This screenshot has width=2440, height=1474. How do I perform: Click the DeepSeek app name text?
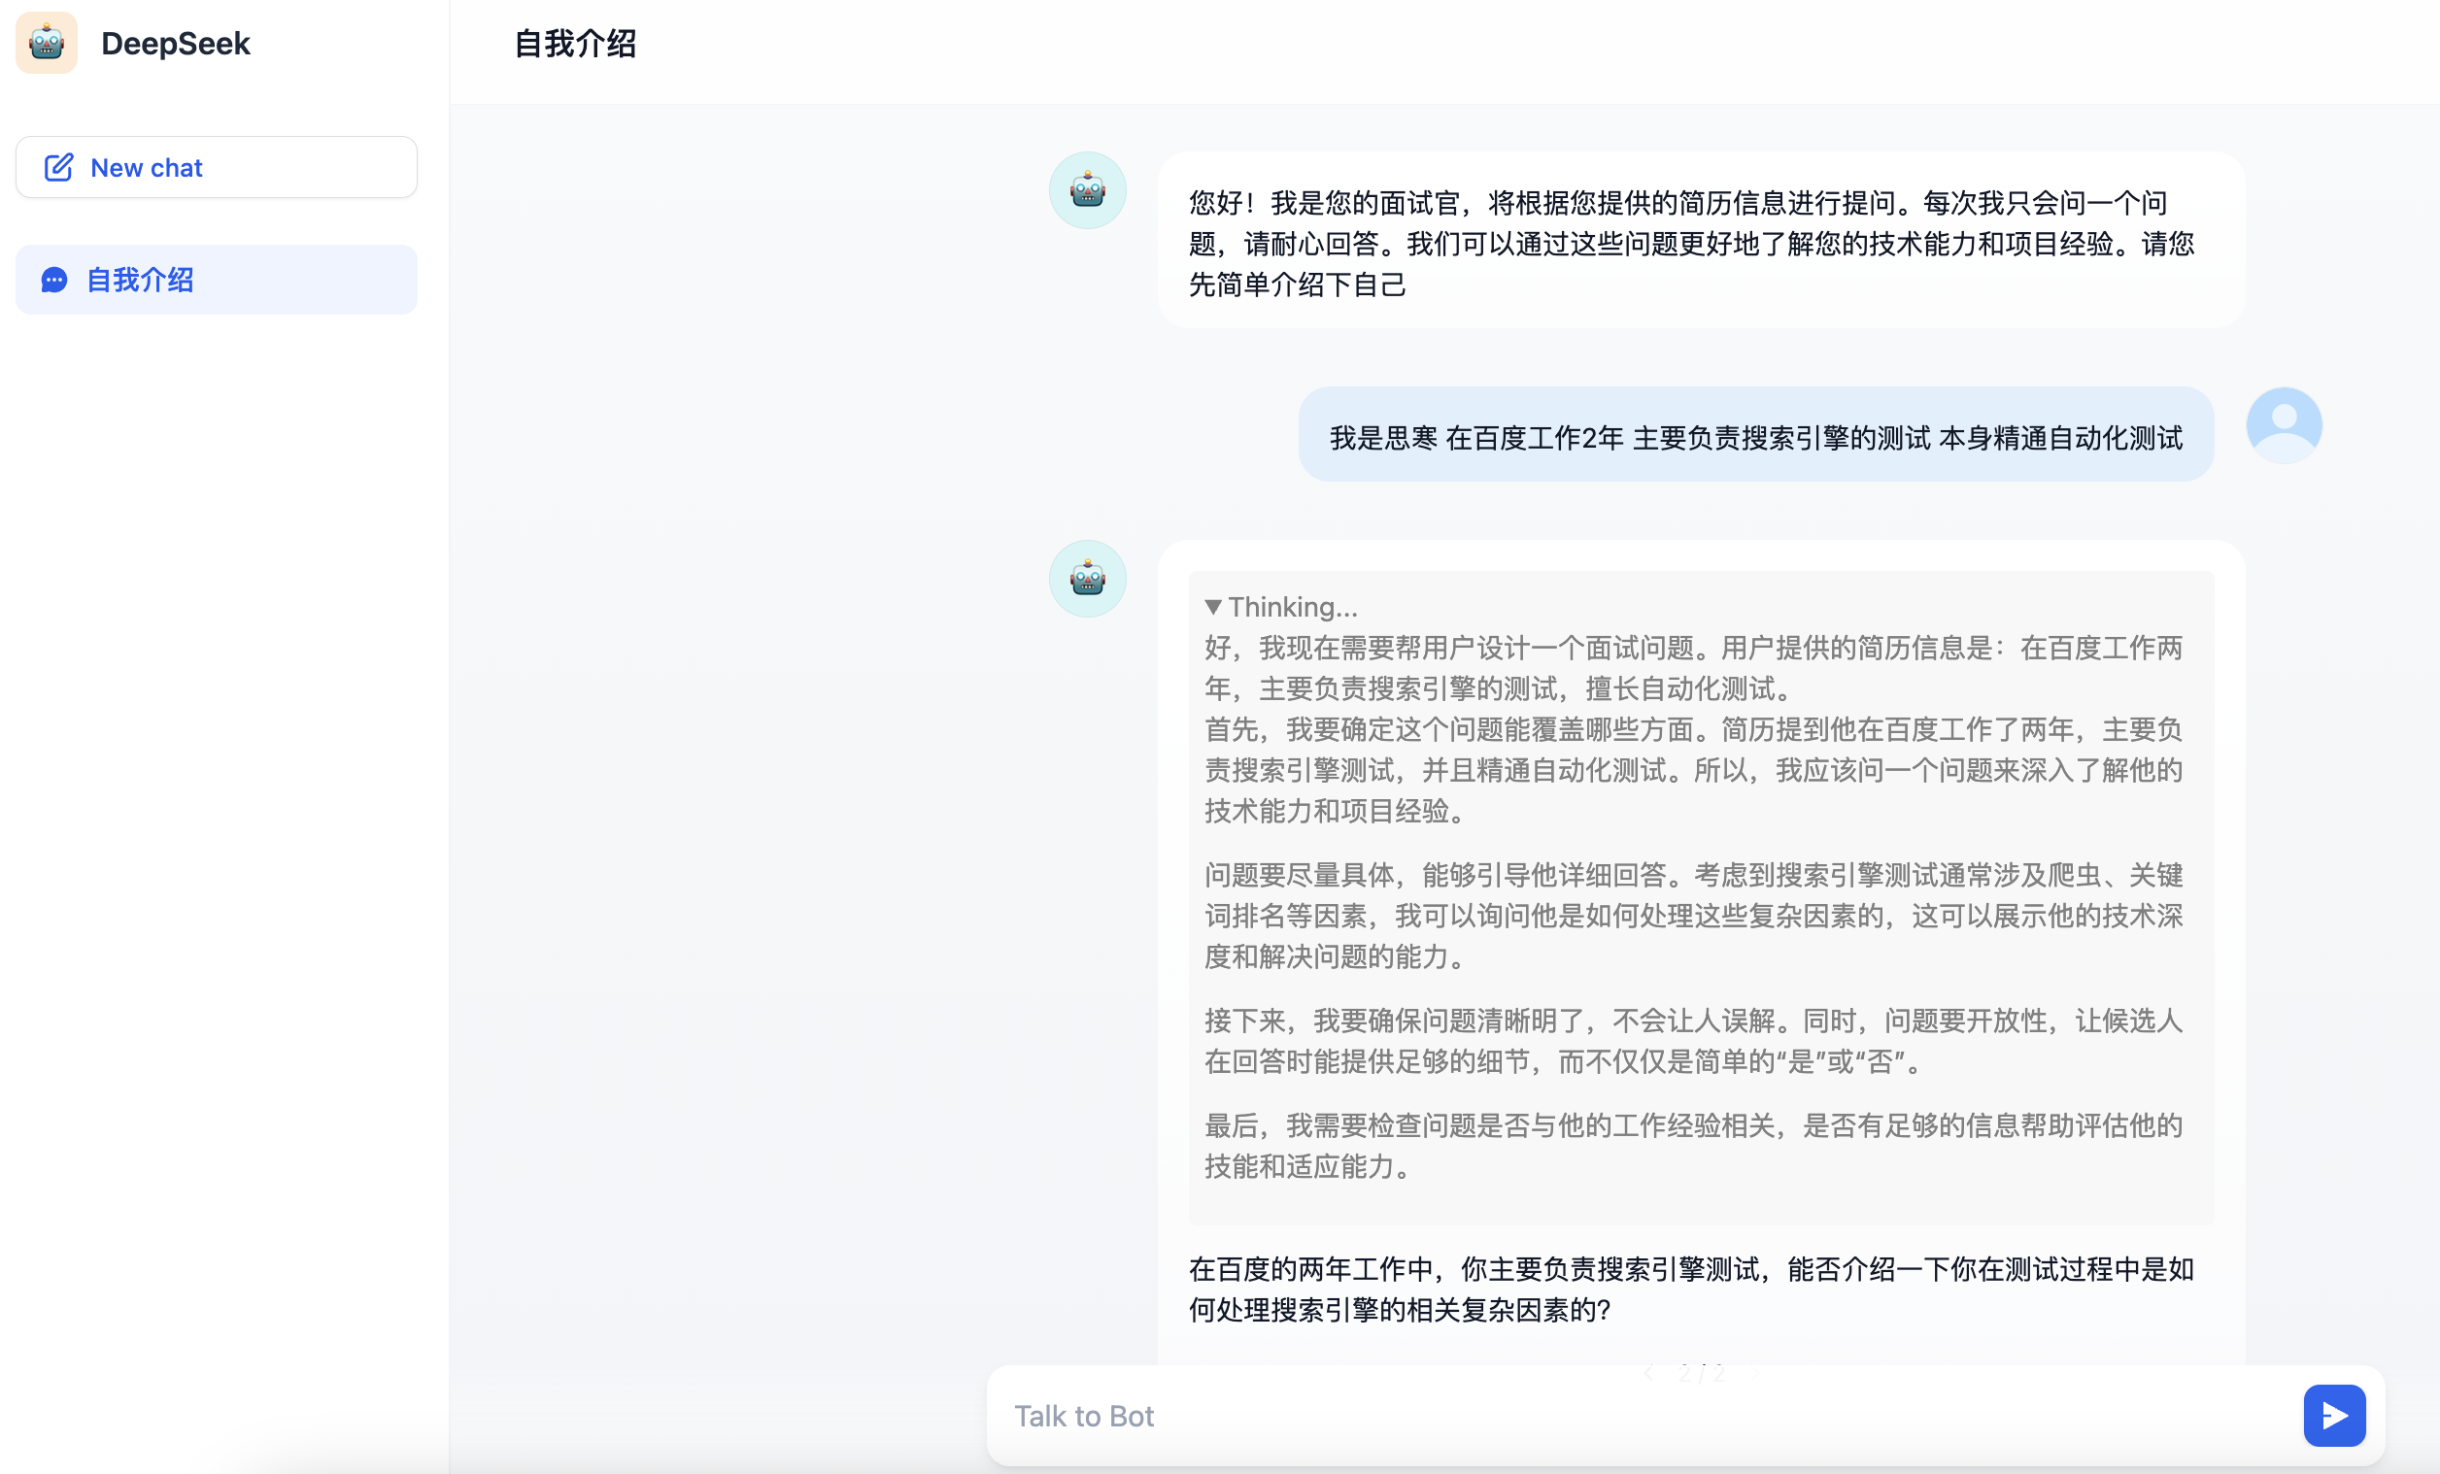pyautogui.click(x=175, y=44)
